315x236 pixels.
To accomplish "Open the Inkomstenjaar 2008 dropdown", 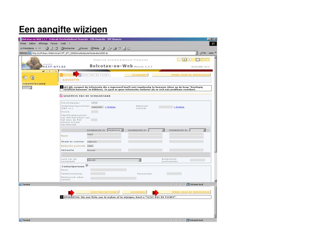I will click(27, 88).
